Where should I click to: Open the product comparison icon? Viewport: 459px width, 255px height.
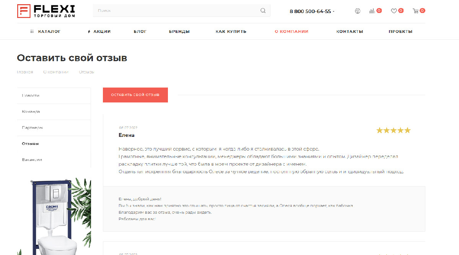tap(372, 11)
